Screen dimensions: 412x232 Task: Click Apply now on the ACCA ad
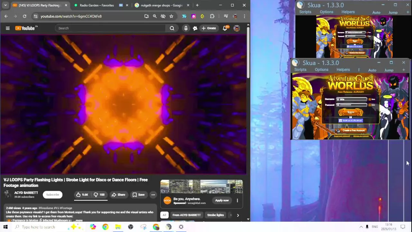tap(222, 200)
